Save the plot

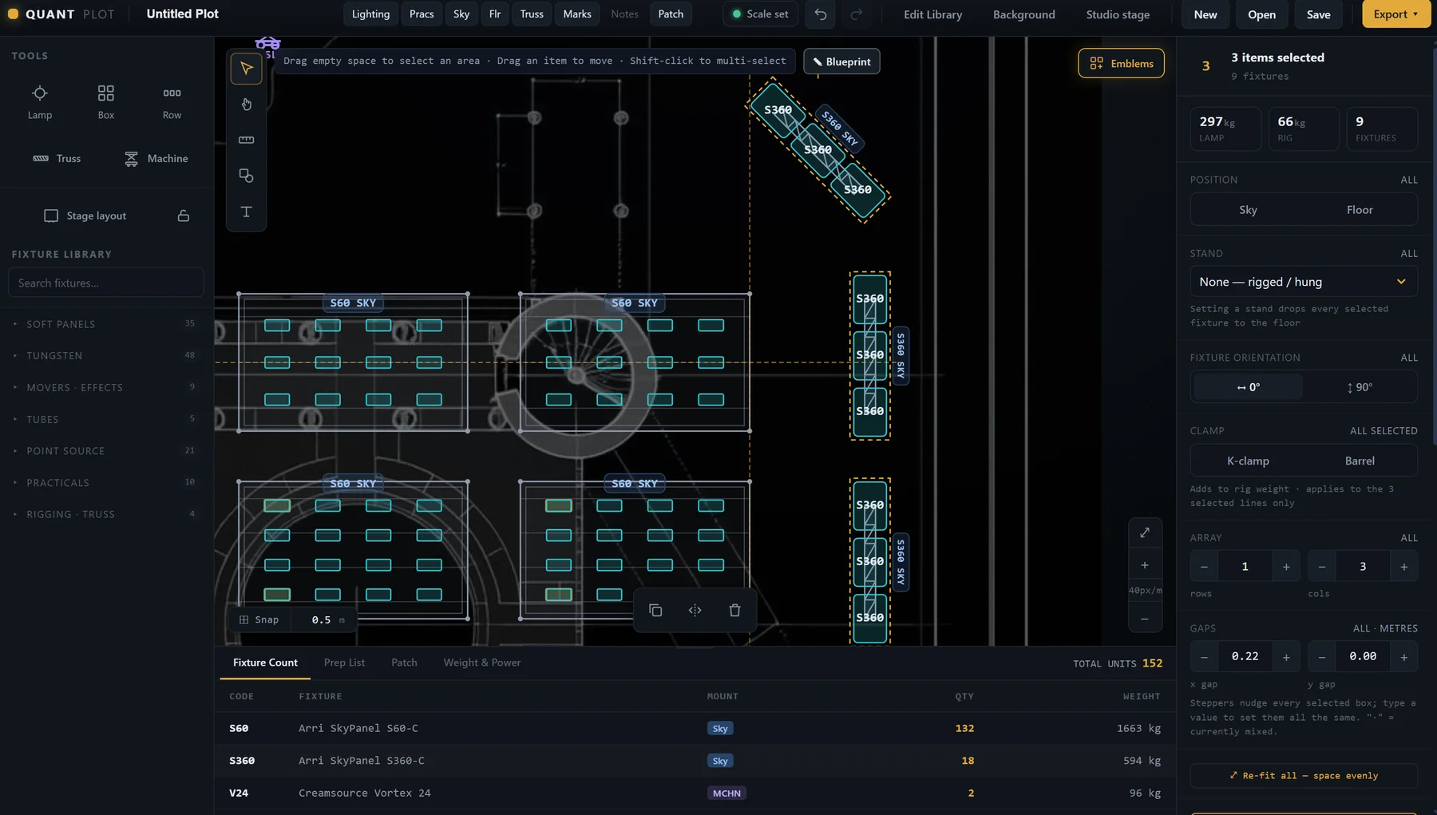[x=1319, y=14]
